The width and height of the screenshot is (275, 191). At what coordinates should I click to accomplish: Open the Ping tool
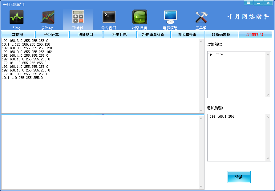point(16,19)
